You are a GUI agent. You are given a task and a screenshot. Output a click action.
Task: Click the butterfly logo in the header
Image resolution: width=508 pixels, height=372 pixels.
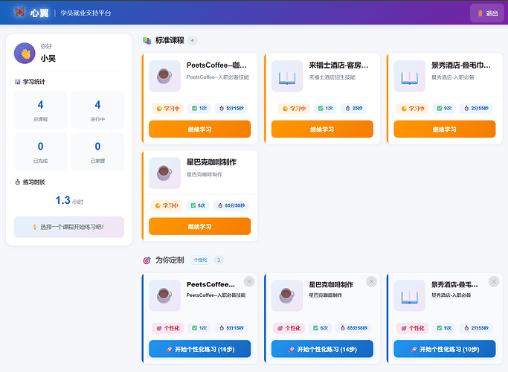coord(20,13)
